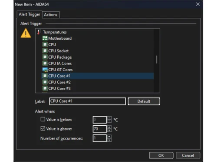
Task: Click the chip icon beside CPU Core #2
Action: 45,82
